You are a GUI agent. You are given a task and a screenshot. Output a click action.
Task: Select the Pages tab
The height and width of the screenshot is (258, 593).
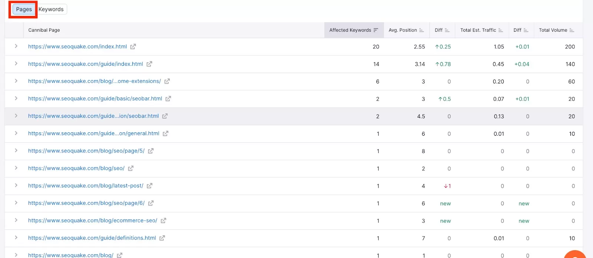tap(24, 9)
